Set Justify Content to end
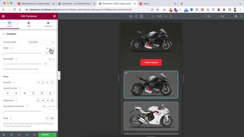This screenshot has width=244, height=137. pyautogui.click(x=24, y=93)
